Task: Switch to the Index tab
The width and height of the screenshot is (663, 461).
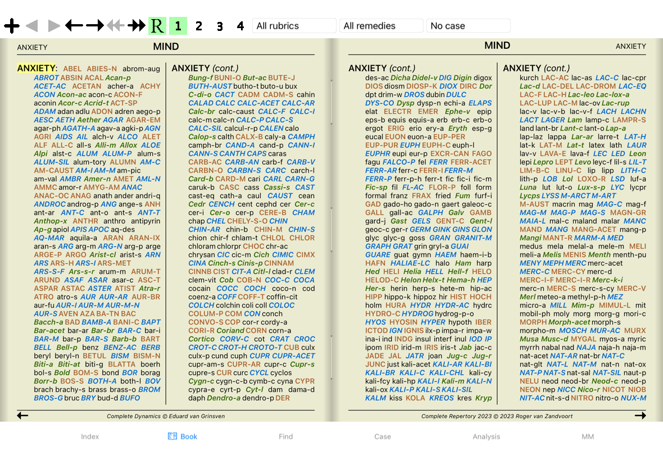Action: coord(90,436)
